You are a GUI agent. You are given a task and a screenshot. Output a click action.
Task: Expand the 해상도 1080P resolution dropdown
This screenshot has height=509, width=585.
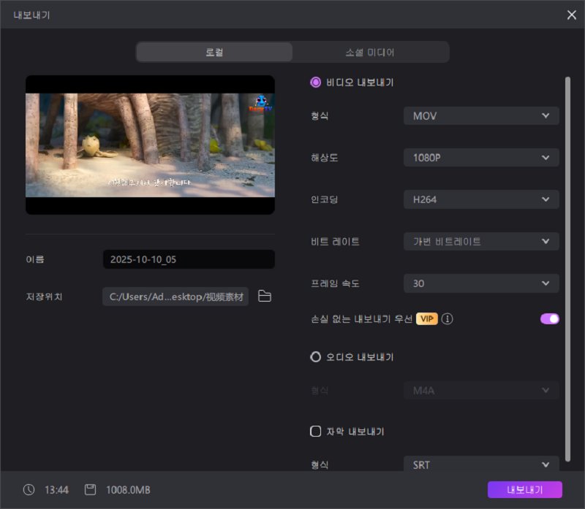(481, 157)
